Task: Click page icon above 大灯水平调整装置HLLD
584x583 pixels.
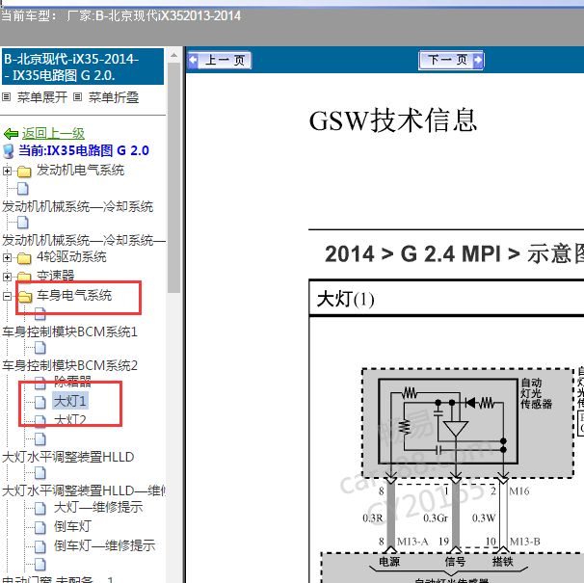Action: (40, 439)
